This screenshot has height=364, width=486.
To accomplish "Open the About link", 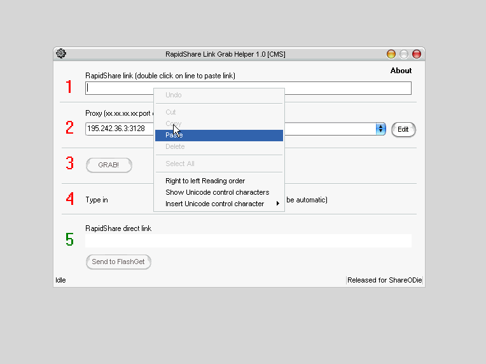I will [x=401, y=71].
